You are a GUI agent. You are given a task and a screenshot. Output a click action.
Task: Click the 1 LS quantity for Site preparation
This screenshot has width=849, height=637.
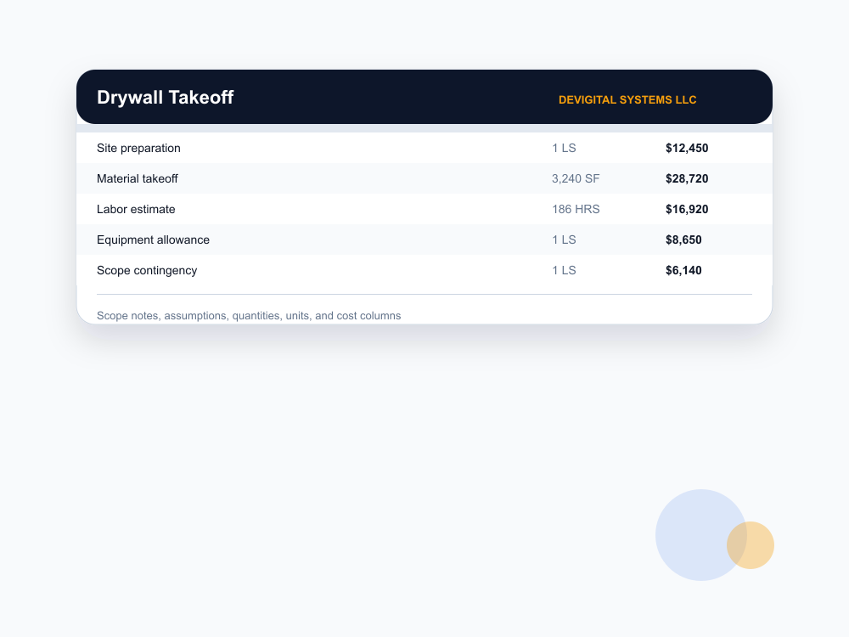(564, 149)
